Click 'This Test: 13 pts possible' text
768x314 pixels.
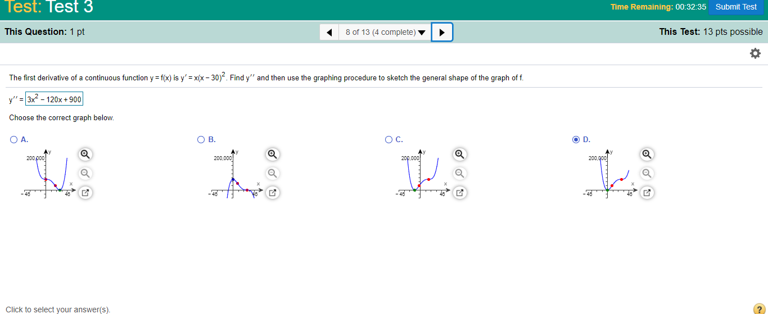click(711, 31)
